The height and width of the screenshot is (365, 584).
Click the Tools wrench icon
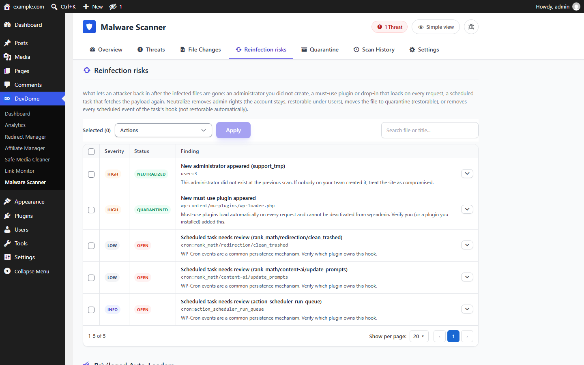(x=7, y=243)
